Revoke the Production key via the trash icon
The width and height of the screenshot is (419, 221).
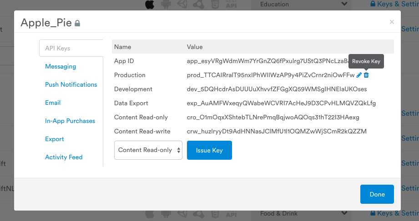[x=366, y=75]
